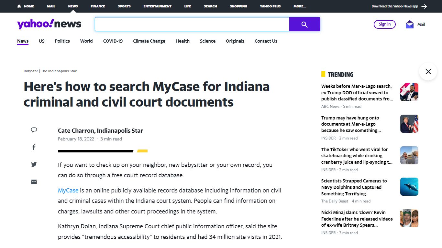
Task: Open Nicki Minaj Kevin Federline headline
Action: (357, 219)
